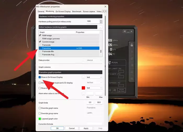Click the Windows logo startup icon in Afterburner
The height and width of the screenshot is (132, 183).
(x=124, y=31)
